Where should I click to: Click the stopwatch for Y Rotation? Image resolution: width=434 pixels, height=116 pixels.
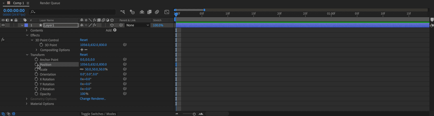[x=36, y=84]
